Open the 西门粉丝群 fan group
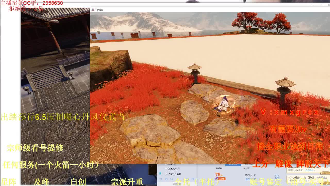Viewport: 330px width, 186px height. tap(251, 175)
